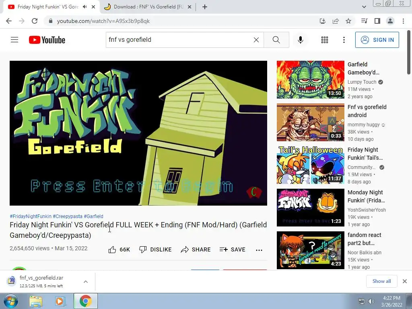Open the Windows Start button
The height and width of the screenshot is (309, 412).
pyautogui.click(x=11, y=301)
